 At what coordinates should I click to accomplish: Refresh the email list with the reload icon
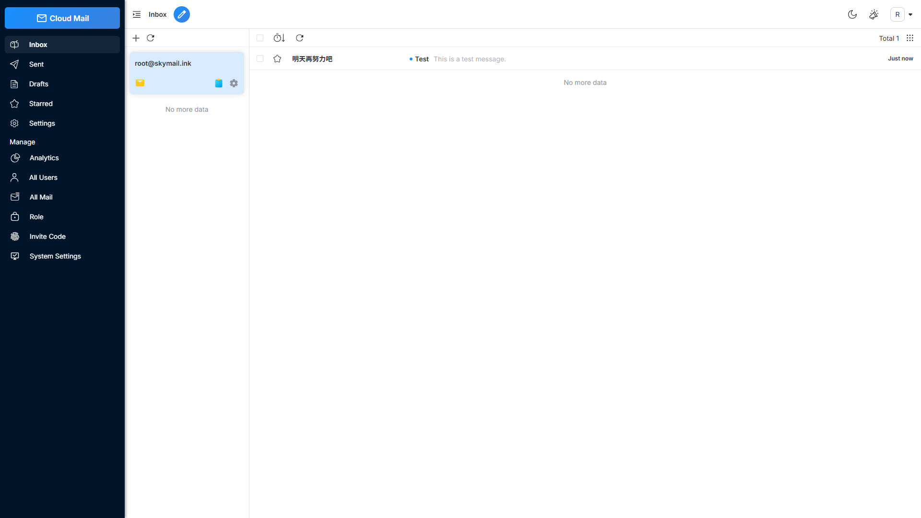coord(300,38)
